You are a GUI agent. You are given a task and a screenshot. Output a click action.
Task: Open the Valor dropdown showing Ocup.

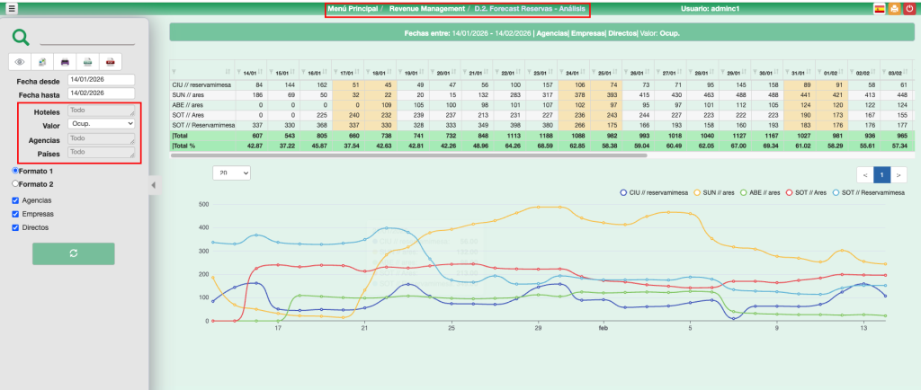101,124
